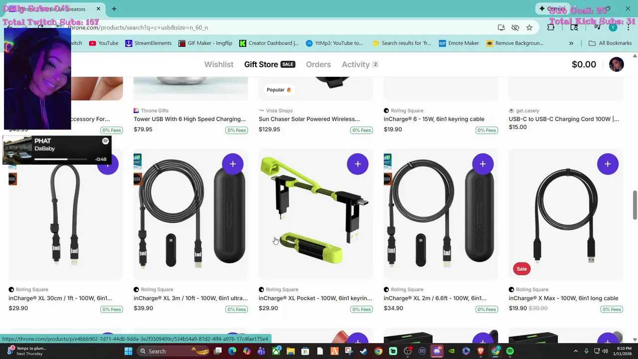638x359 pixels.
Task: Open the media controls music note icon
Action: click(x=597, y=27)
